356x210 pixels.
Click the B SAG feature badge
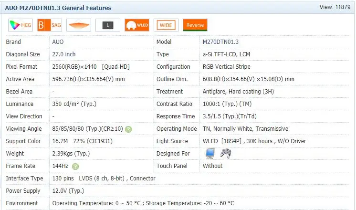pos(50,25)
